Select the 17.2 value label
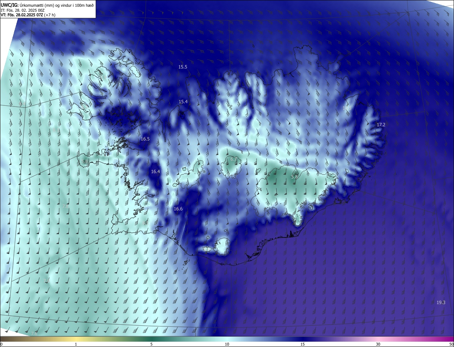The width and height of the screenshot is (454, 347). 381,125
